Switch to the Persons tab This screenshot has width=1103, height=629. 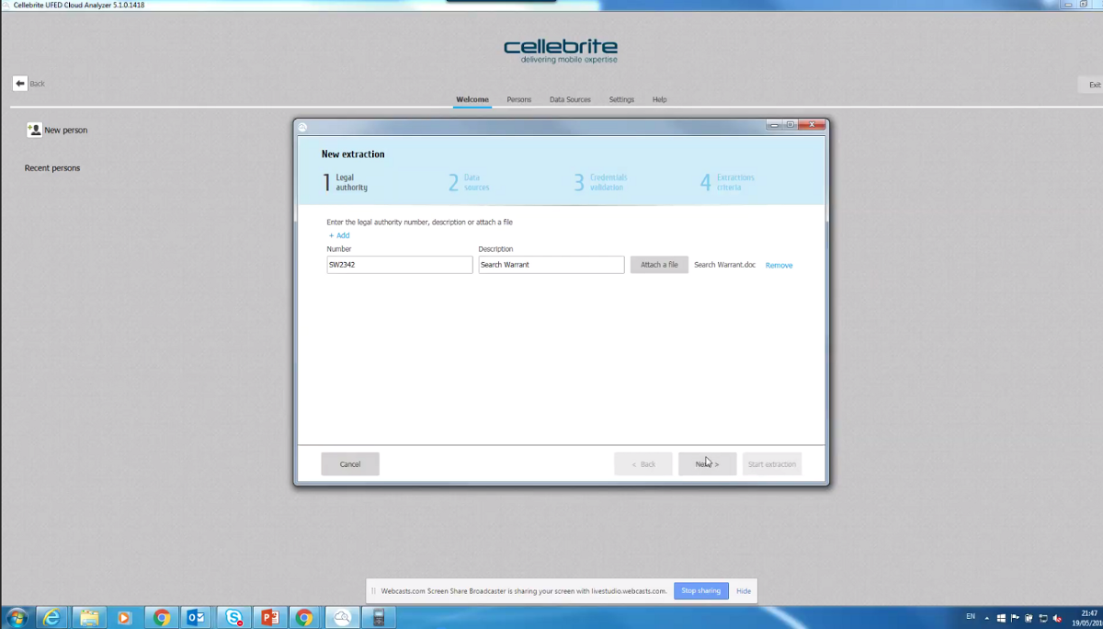[x=518, y=99]
